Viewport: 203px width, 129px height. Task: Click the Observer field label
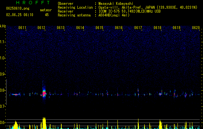pyautogui.click(x=66, y=4)
